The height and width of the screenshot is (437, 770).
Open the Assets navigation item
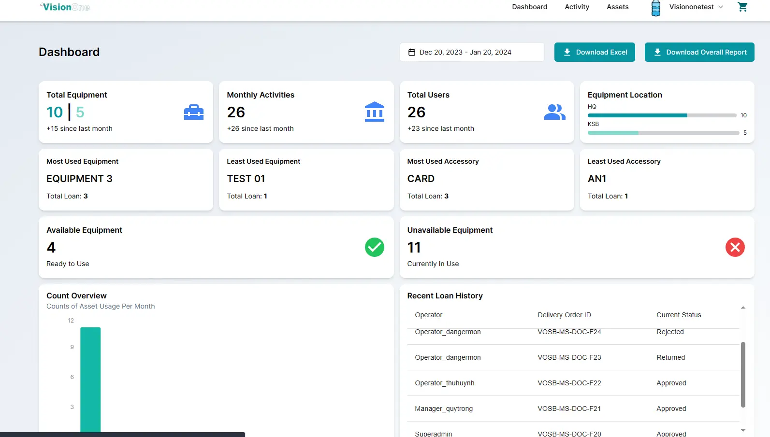click(617, 7)
